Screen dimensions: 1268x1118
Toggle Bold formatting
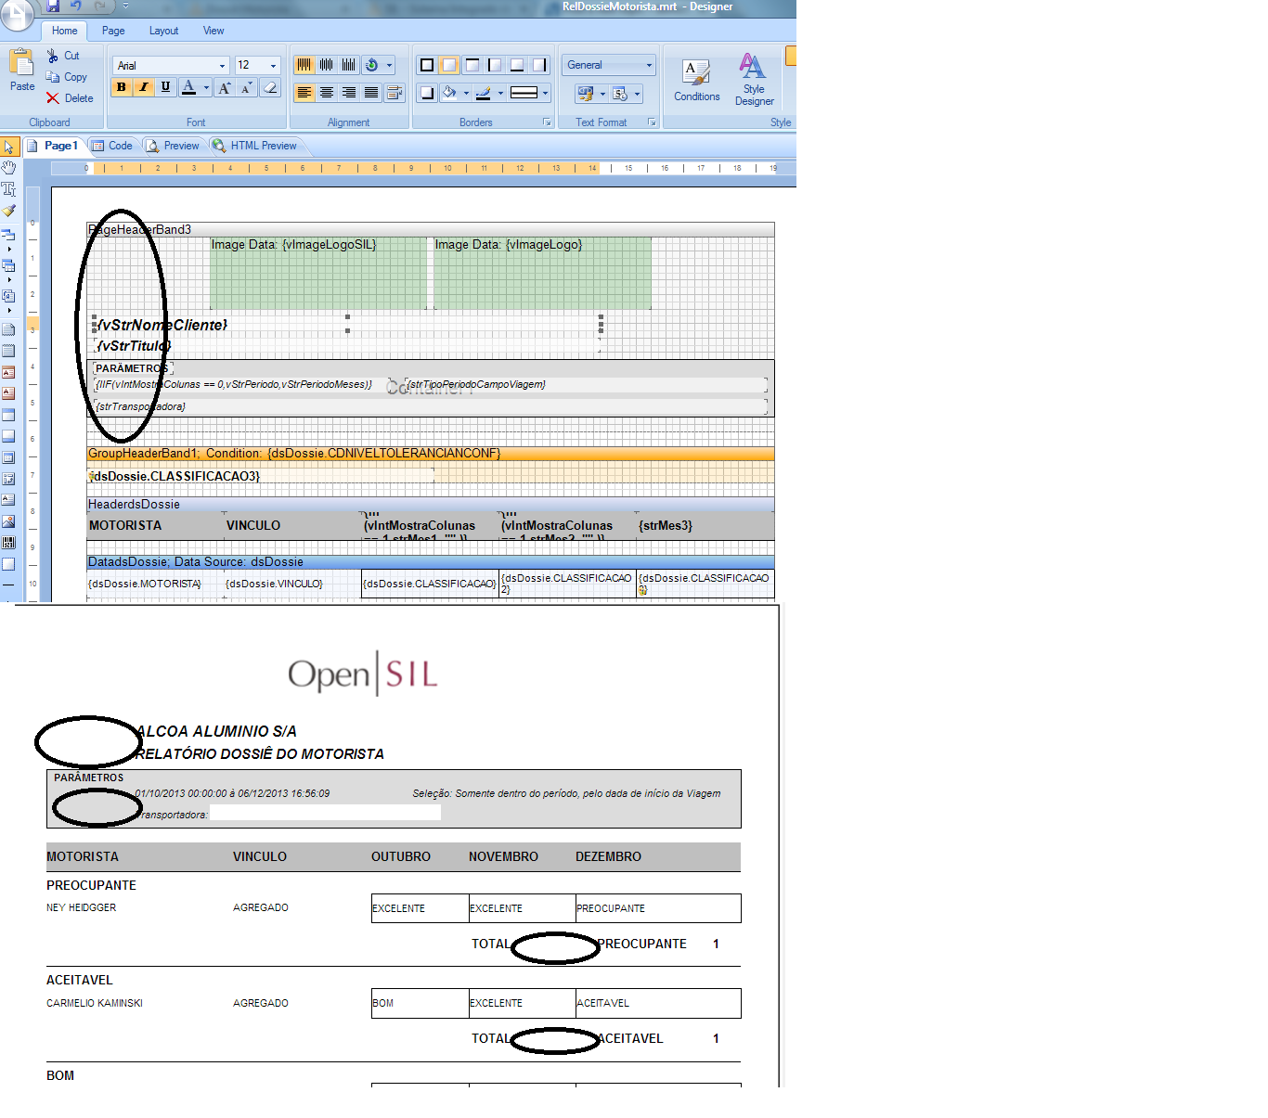(x=121, y=87)
